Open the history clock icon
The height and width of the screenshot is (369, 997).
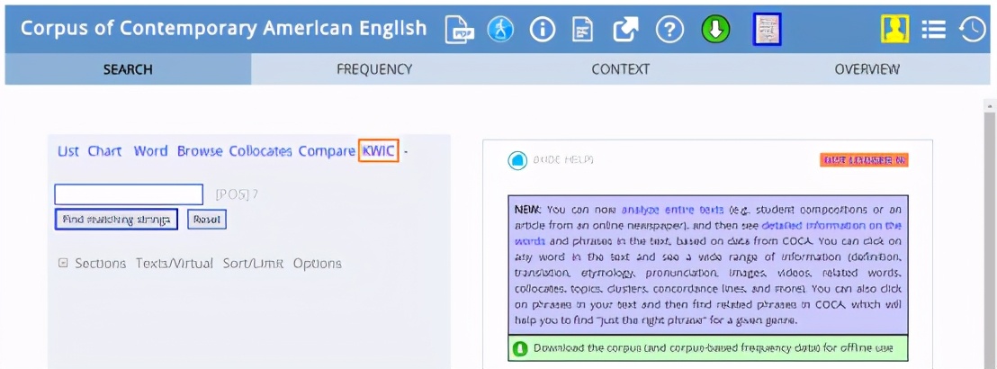[972, 30]
